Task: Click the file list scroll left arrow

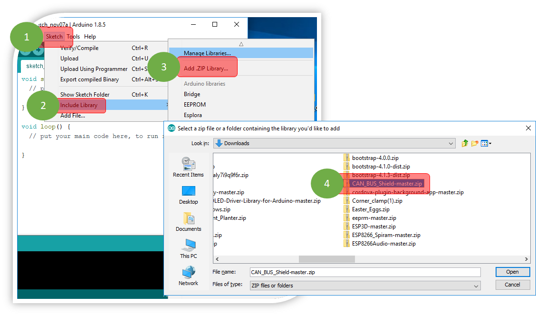Action: (x=217, y=259)
